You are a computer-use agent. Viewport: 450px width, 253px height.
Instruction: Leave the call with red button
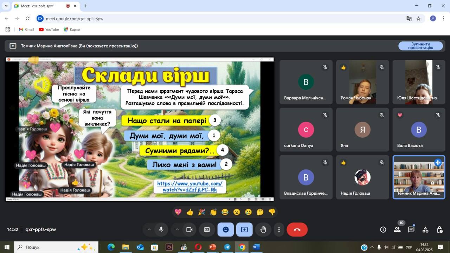tap(297, 229)
